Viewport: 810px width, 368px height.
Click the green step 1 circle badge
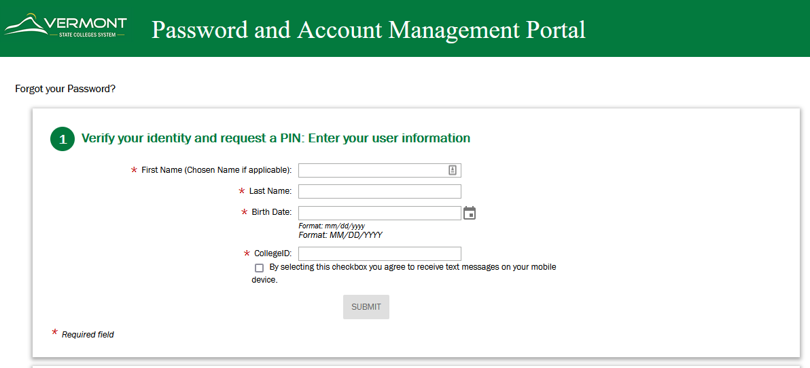click(63, 139)
